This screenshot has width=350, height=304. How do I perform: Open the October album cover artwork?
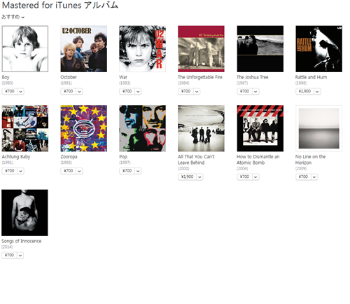(x=84, y=49)
